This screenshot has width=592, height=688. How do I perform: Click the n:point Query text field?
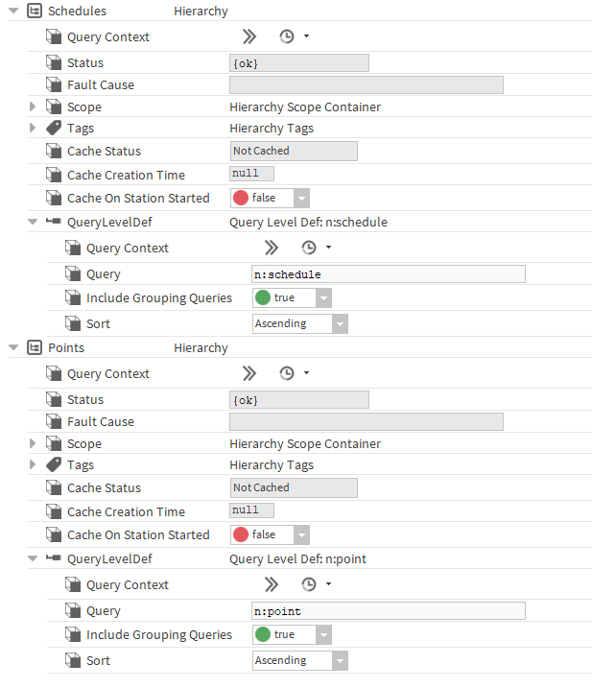point(388,611)
